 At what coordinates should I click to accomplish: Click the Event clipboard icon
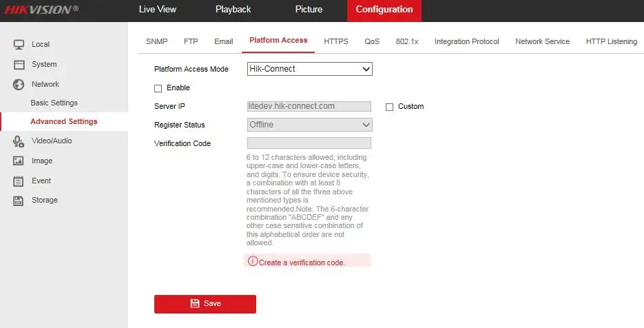[19, 181]
